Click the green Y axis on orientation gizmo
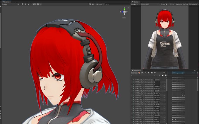Viewport: 199px width, 124px height. coord(124,9)
